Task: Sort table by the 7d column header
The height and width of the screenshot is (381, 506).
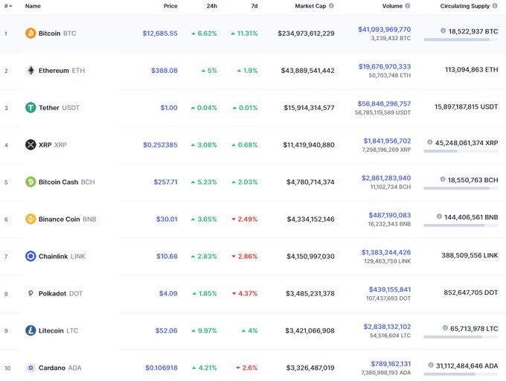Action: 254,6
